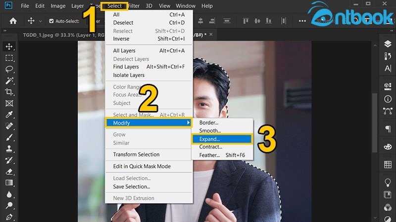Image resolution: width=396 pixels, height=222 pixels.
Task: Choose All Layers menu item
Action: point(149,51)
